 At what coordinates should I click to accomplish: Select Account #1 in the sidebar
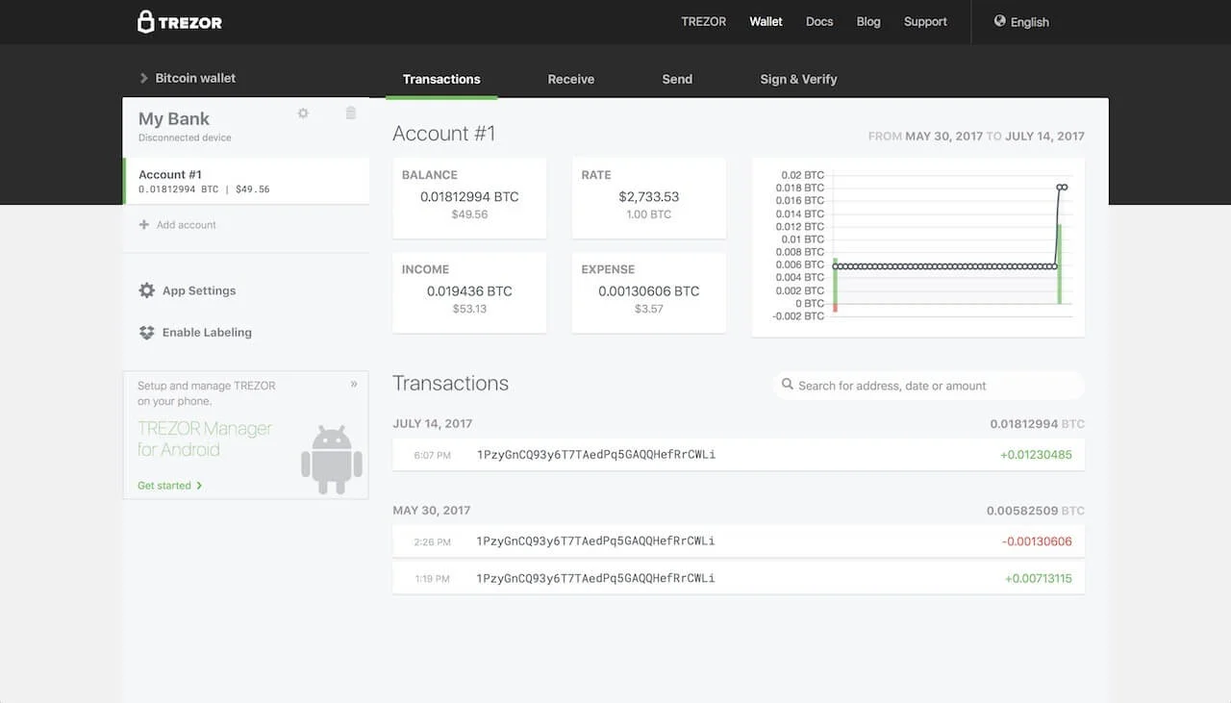[192, 181]
